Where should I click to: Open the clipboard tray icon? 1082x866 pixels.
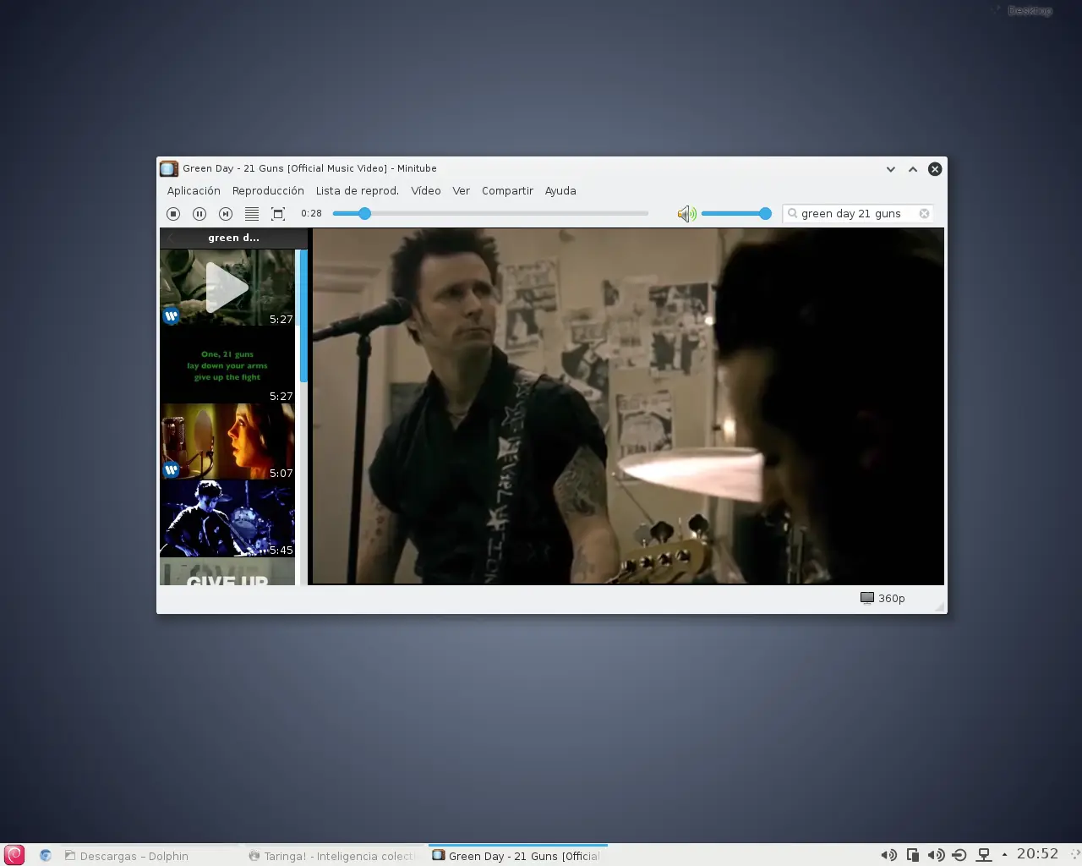[912, 855]
